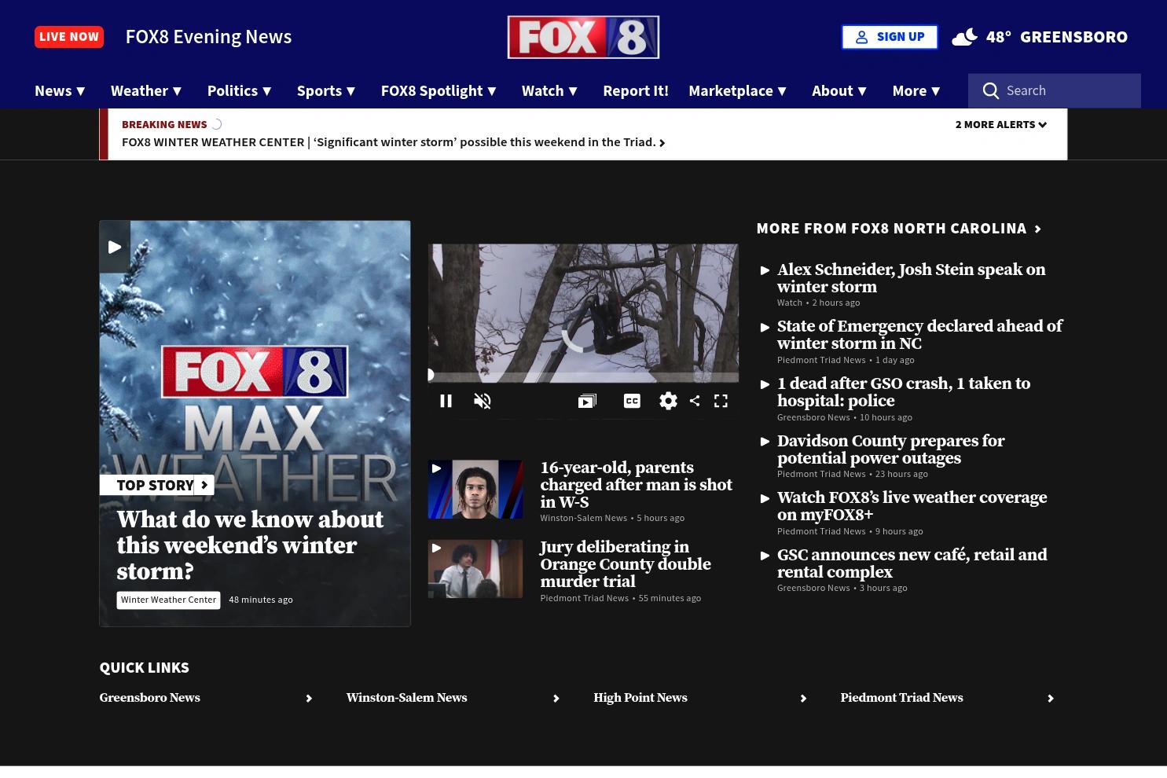Open Alex Schneider, Josh Stein winter storm headline

click(x=912, y=278)
